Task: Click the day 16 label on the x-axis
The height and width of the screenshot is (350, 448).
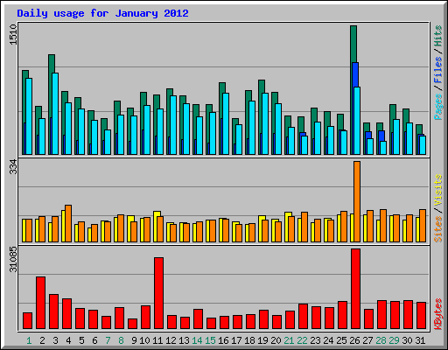Action: (x=223, y=340)
